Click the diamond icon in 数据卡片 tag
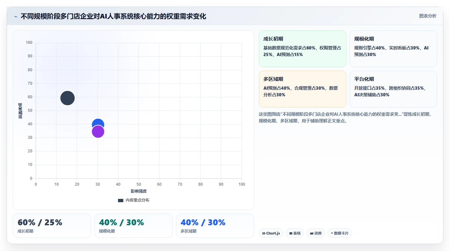 coord(332,233)
